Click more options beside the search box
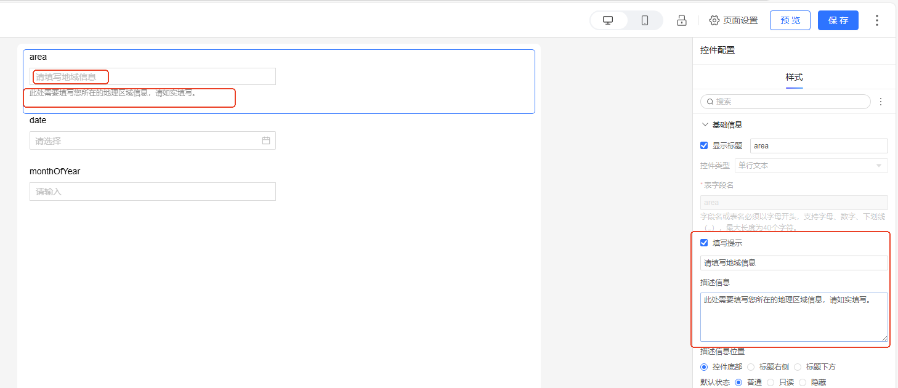898x388 pixels. pyautogui.click(x=881, y=102)
